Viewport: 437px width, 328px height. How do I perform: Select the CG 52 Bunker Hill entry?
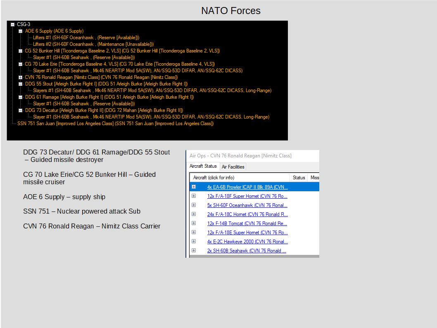coord(122,51)
